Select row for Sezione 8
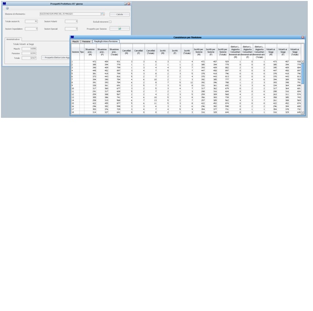 [x=186, y=83]
